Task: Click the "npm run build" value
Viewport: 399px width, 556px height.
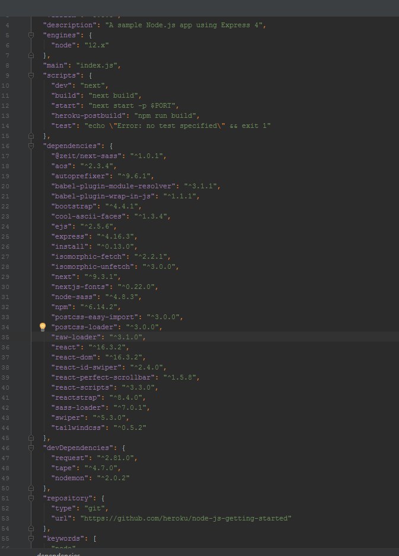Action: [165, 115]
